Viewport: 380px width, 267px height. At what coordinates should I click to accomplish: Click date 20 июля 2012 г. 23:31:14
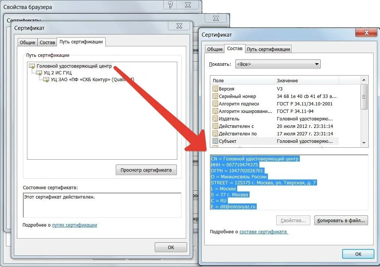(x=305, y=126)
